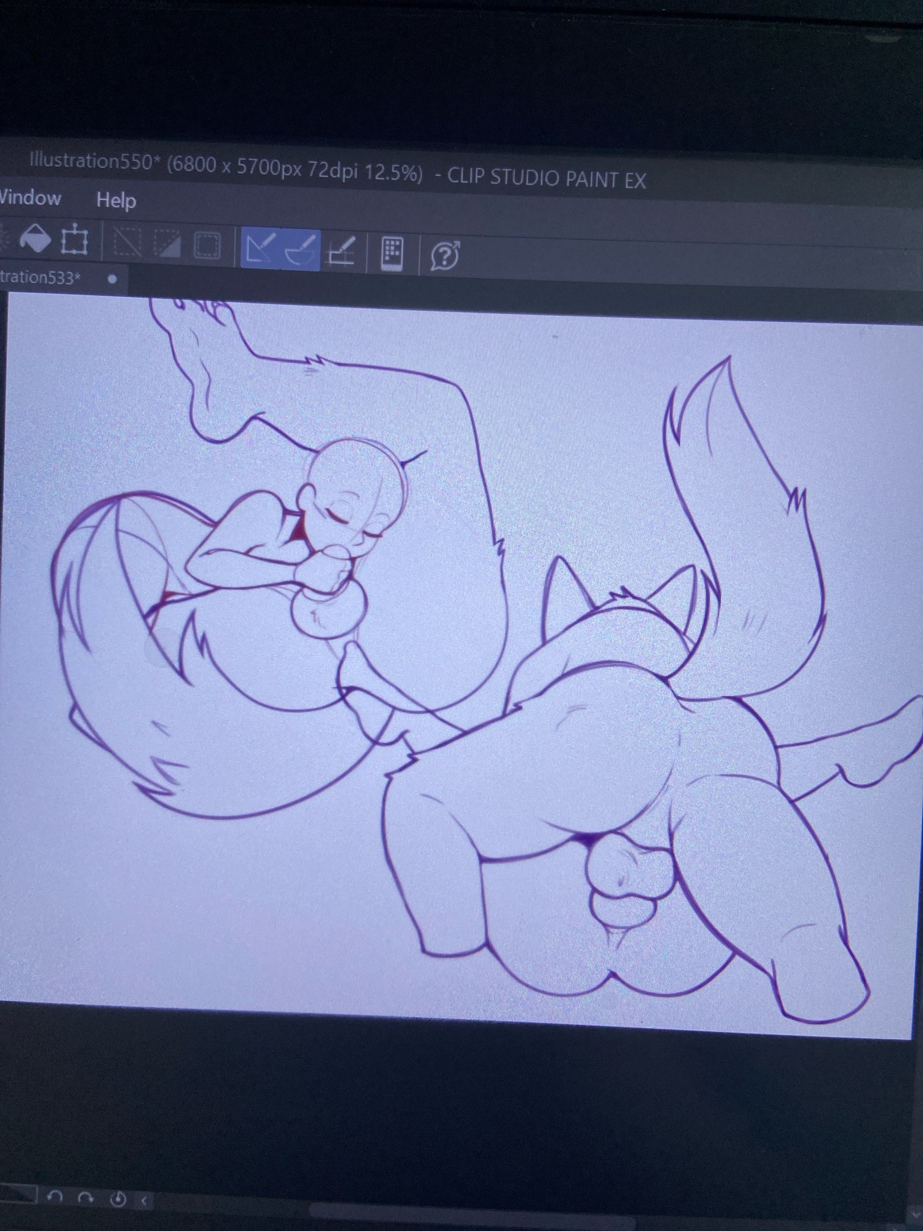Click the dot on Illustration533 tab
The width and height of the screenshot is (923, 1231).
pyautogui.click(x=112, y=279)
